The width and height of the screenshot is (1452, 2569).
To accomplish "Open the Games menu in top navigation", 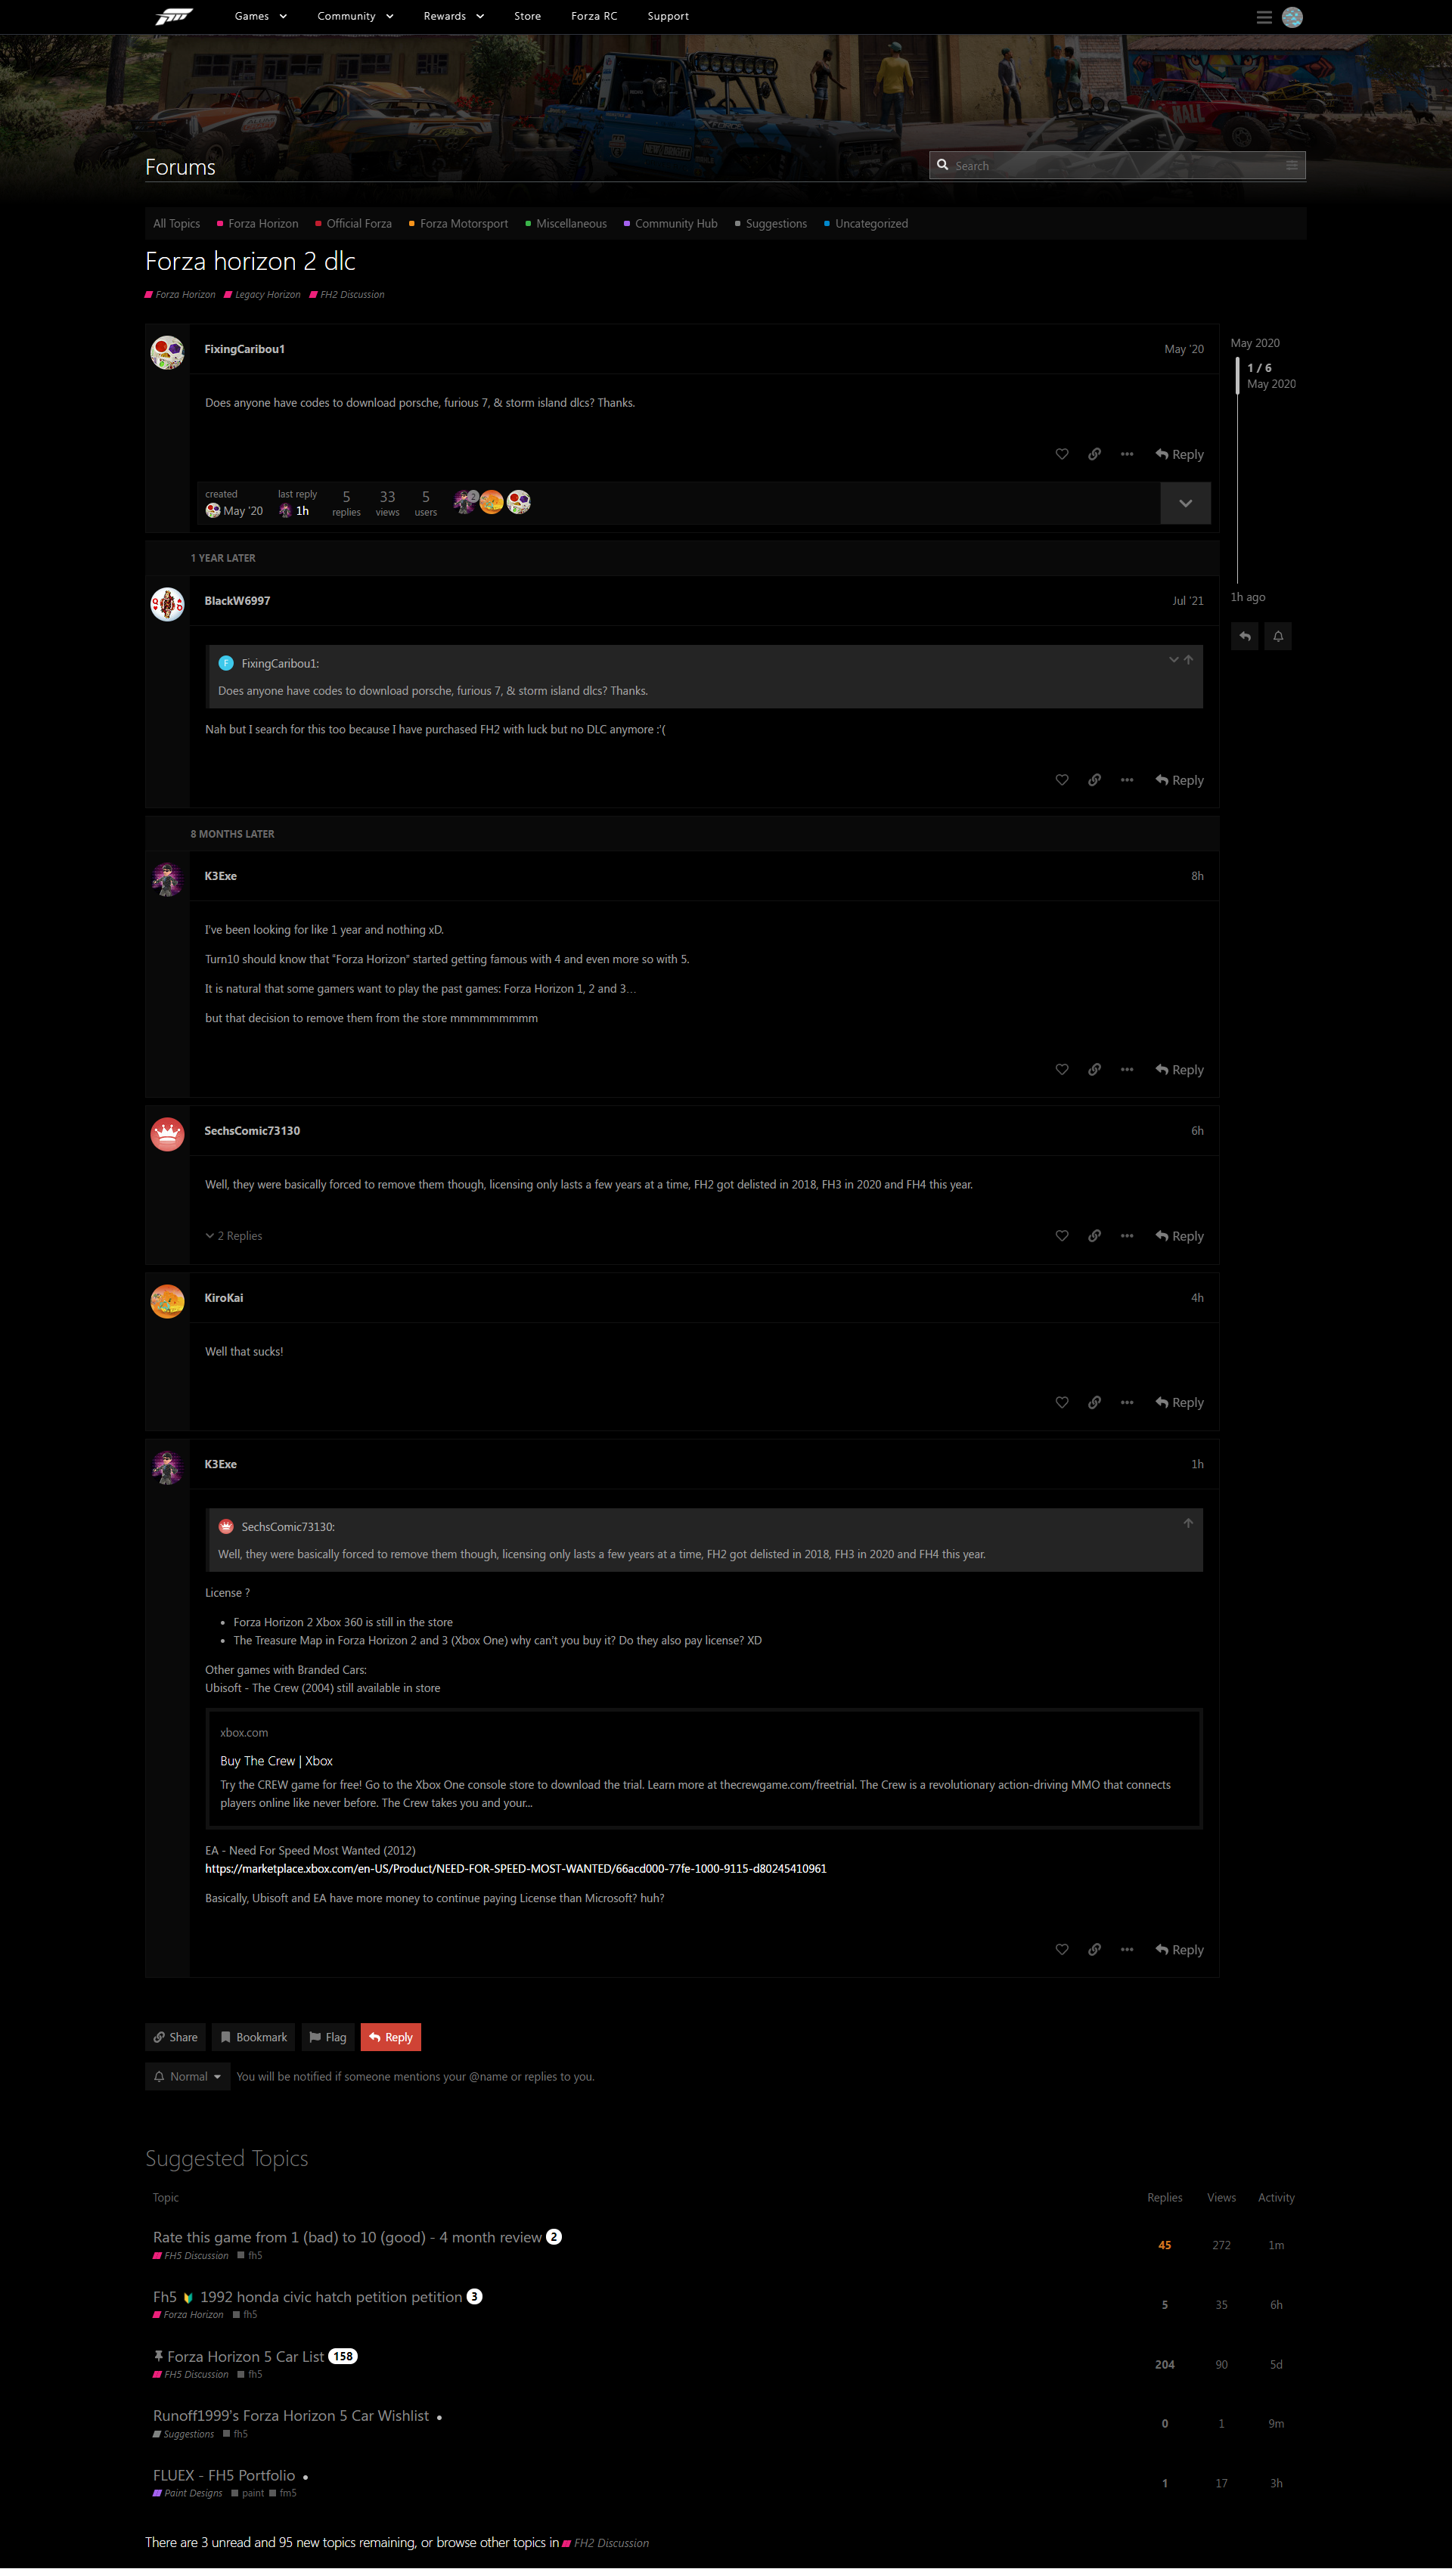I will [x=261, y=16].
